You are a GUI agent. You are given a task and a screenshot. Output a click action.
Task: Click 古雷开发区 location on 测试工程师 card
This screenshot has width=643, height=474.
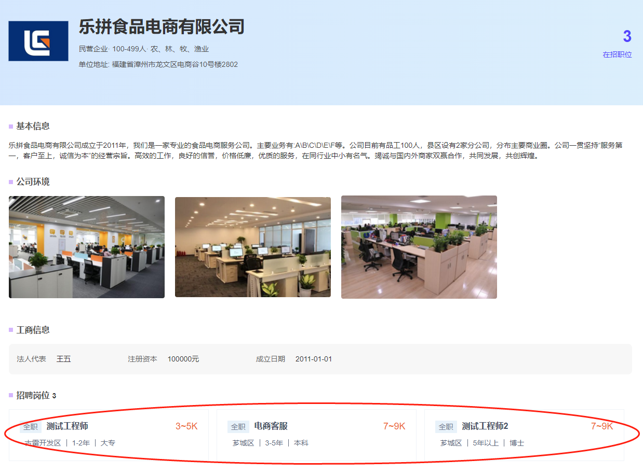pyautogui.click(x=43, y=443)
